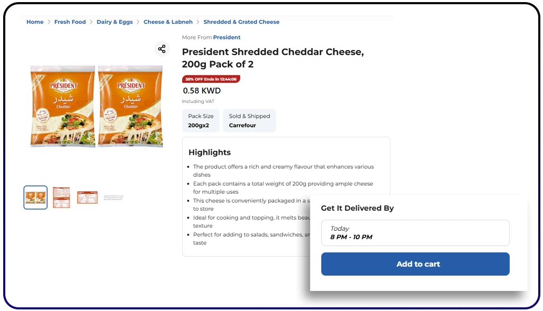Open Shredded & Grated Cheese category
Image resolution: width=543 pixels, height=311 pixels.
(x=241, y=22)
